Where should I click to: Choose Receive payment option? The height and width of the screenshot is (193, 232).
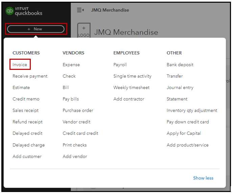(30, 76)
